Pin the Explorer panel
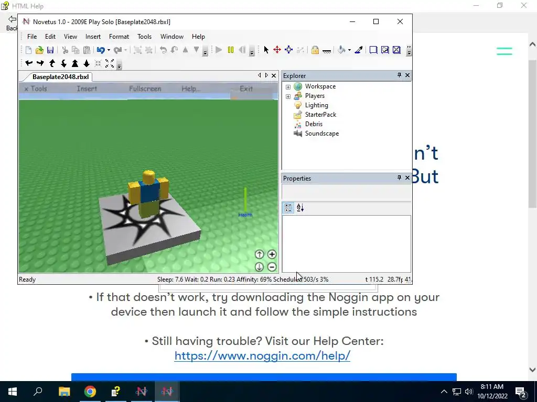 pyautogui.click(x=399, y=75)
